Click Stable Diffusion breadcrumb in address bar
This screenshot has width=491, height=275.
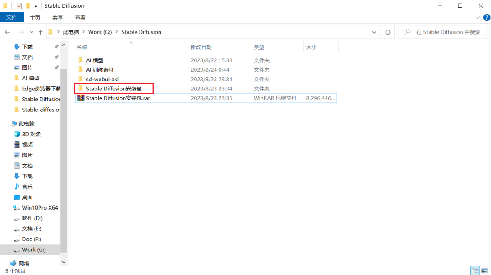tap(141, 32)
